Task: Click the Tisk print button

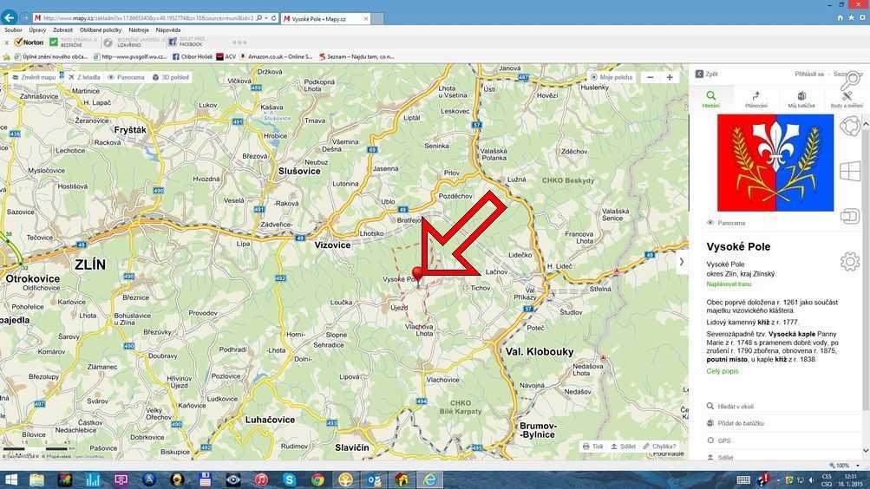Action: pos(593,447)
